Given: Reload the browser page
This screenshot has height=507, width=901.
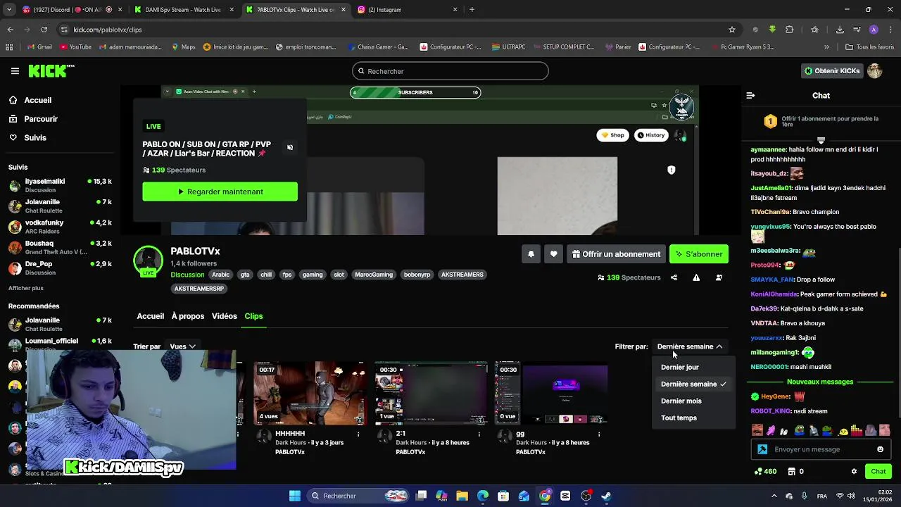Looking at the screenshot, I should click(x=44, y=30).
